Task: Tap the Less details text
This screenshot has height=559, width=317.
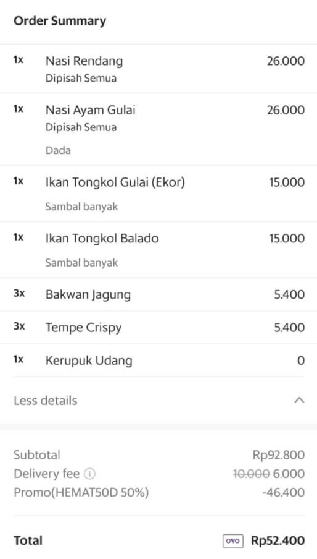Action: tap(46, 400)
